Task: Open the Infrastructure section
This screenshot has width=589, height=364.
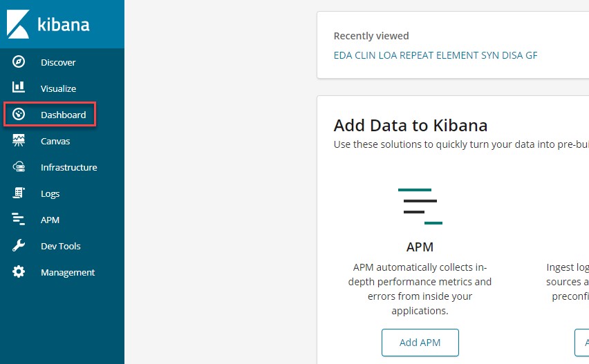Action: (x=68, y=167)
